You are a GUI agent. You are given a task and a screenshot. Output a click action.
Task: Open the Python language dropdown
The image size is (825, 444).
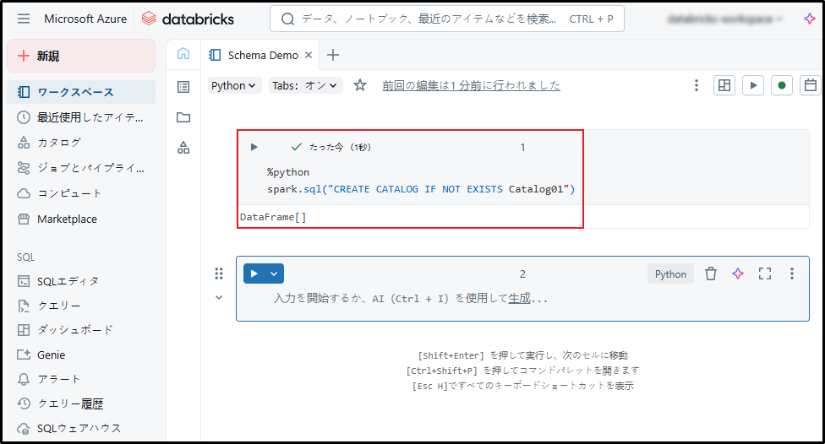[234, 85]
